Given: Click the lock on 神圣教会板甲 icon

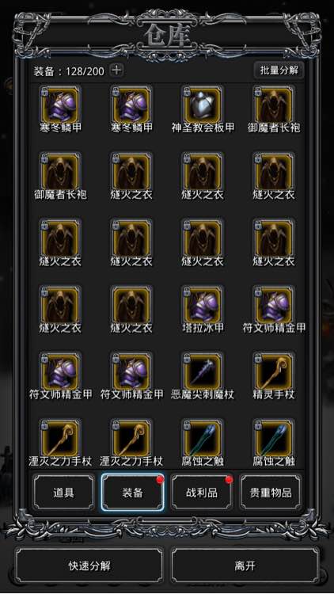Looking at the screenshot, I should coord(187,91).
